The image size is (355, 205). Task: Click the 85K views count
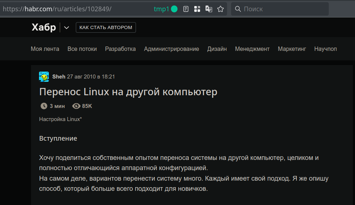[87, 106]
